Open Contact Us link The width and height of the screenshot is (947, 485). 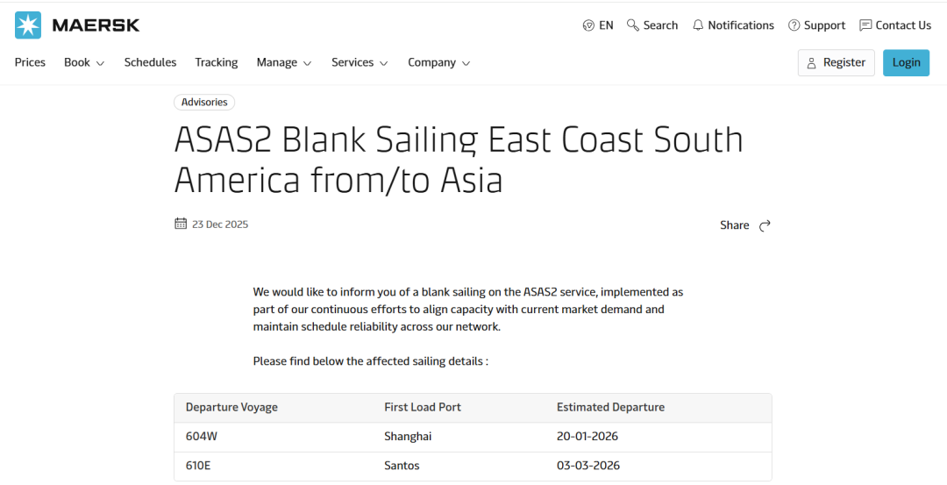pos(903,25)
